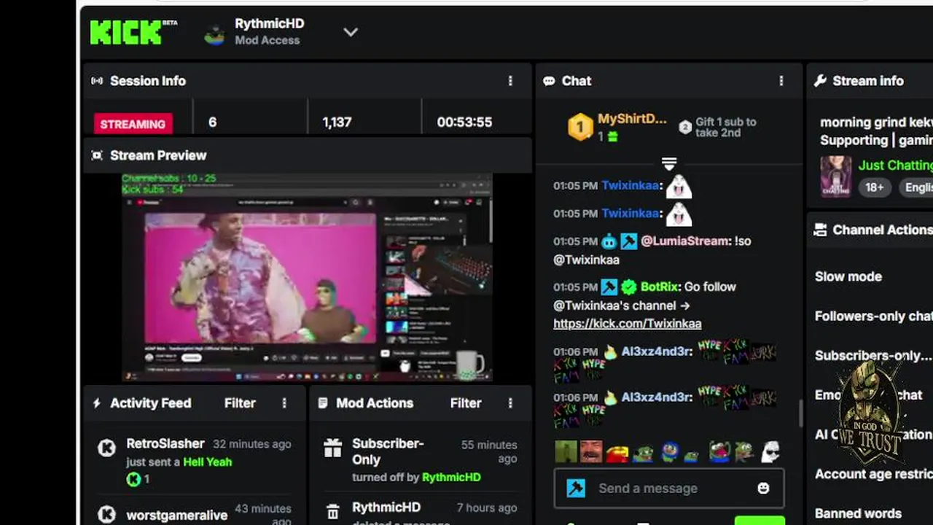
Task: Select the green first emote in row
Action: click(x=566, y=452)
